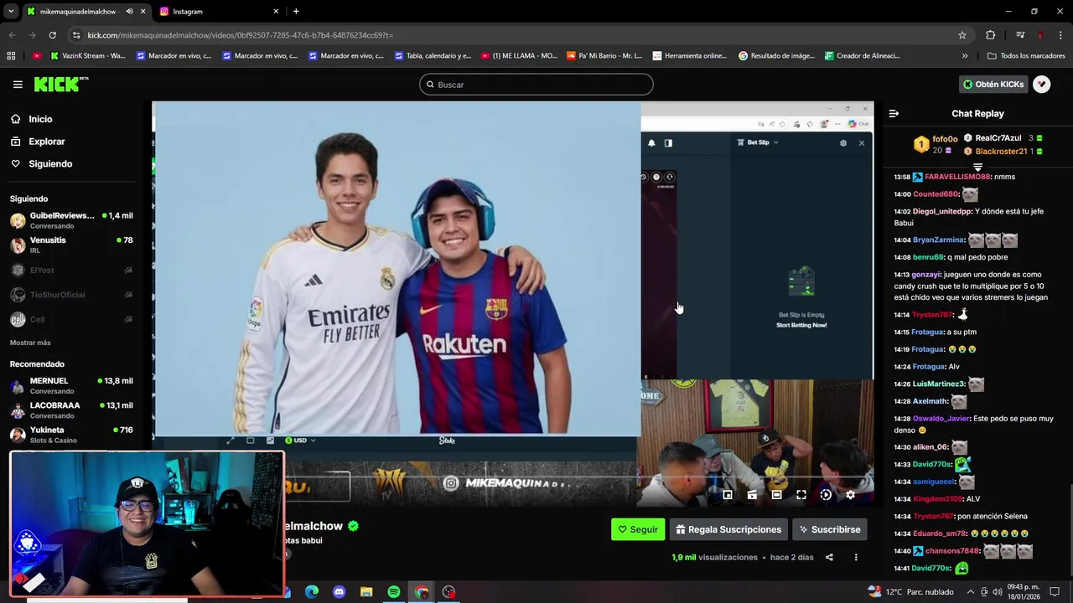Viewport: 1073px width, 603px height.
Task: Click username LuisMartinez3 in chat
Action: (x=939, y=384)
